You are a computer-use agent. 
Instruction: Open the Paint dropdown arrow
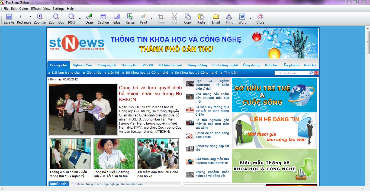coord(152,19)
